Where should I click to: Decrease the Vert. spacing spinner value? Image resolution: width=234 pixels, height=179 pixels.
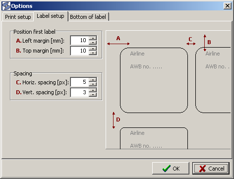click(x=93, y=95)
